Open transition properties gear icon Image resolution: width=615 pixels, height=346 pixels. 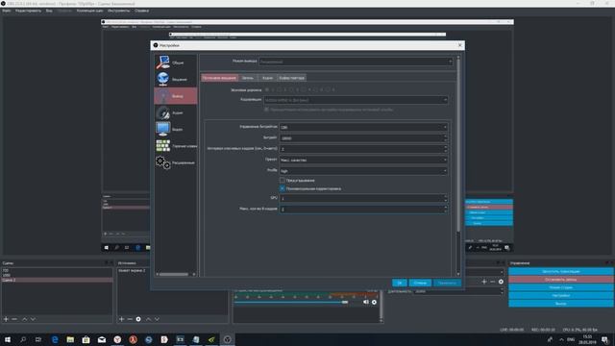tap(501, 282)
